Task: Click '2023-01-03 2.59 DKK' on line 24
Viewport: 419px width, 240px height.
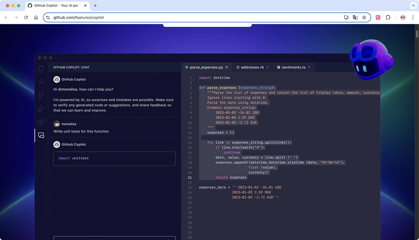Action: tap(251, 192)
